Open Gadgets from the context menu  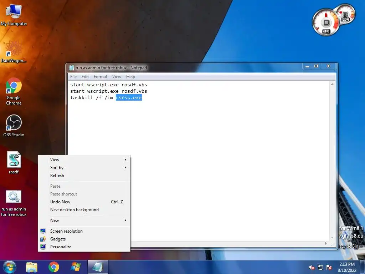84,239
